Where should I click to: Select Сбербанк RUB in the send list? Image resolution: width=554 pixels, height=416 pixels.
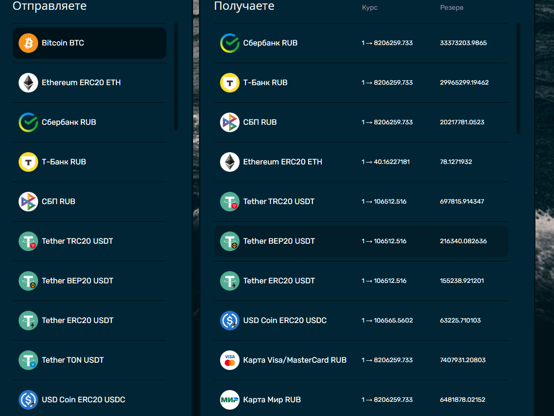pos(68,122)
